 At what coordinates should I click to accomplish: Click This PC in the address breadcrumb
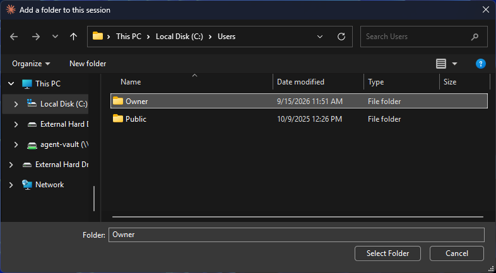pyautogui.click(x=129, y=37)
